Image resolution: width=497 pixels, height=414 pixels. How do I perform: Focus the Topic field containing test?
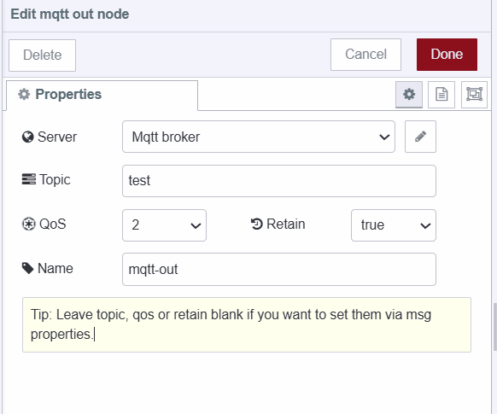coord(279,181)
